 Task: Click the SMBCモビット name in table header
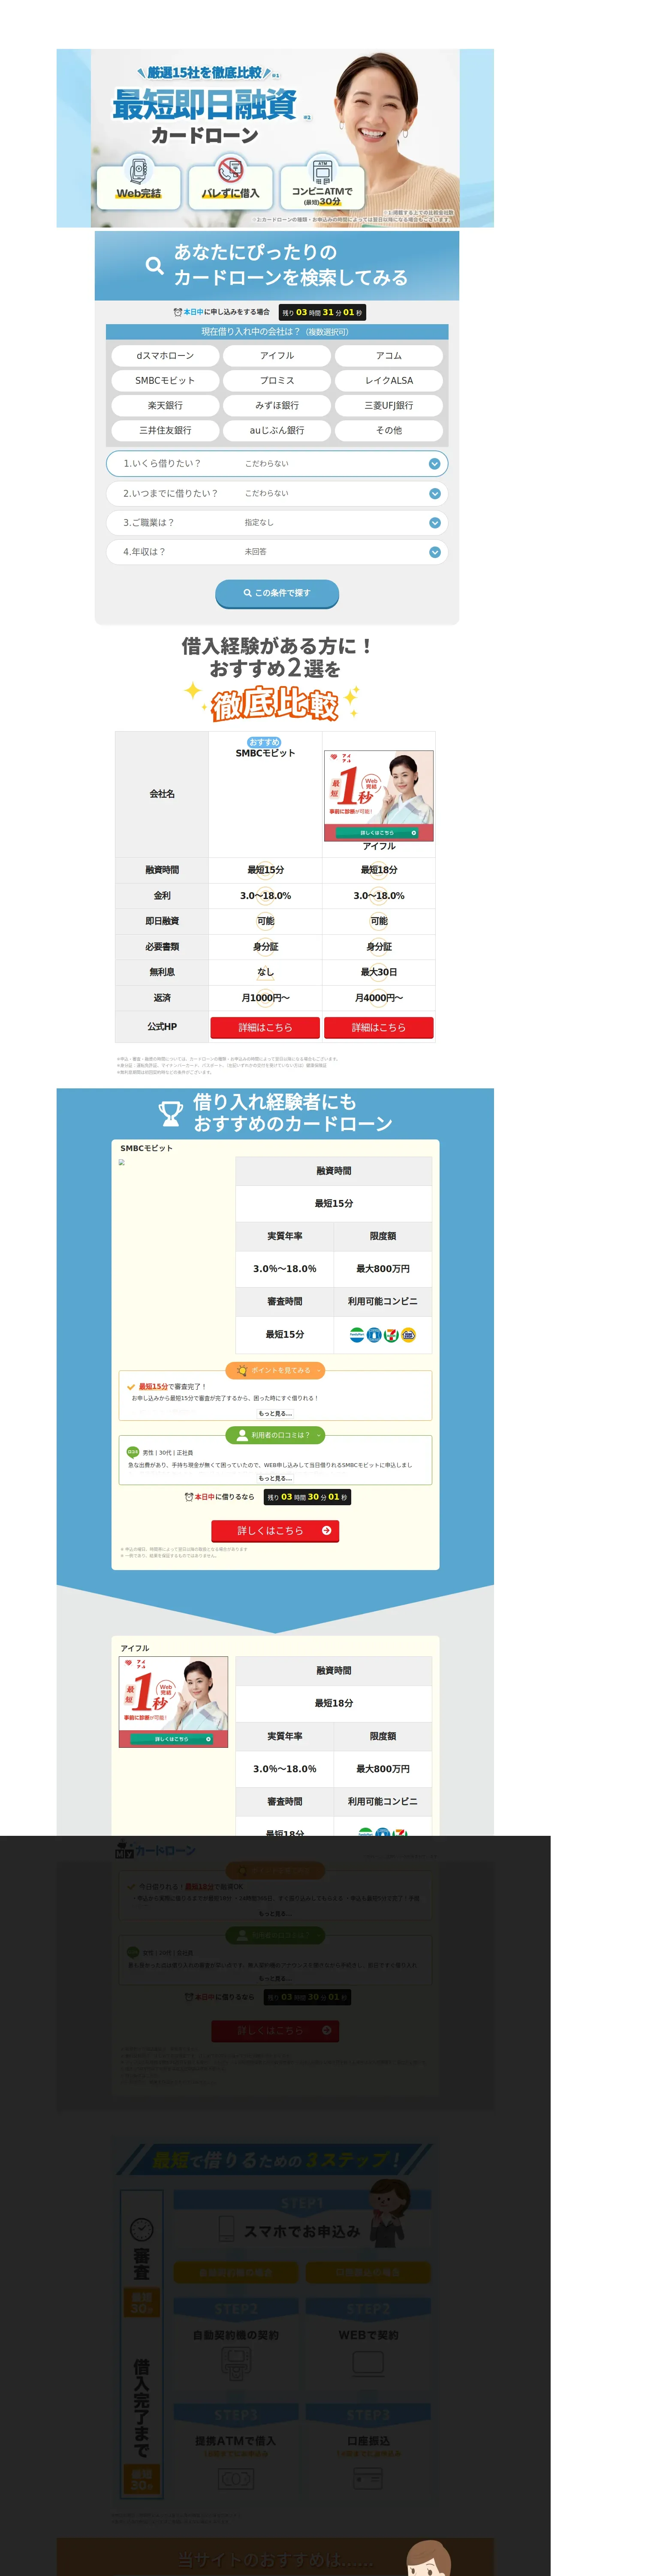(265, 753)
